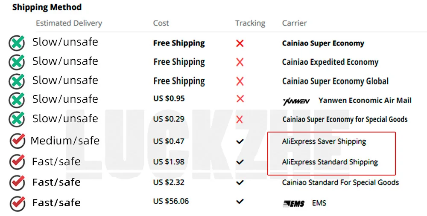Click red no-tracking X for Cainiao Super Economy Global
427x216 pixels.
click(240, 81)
